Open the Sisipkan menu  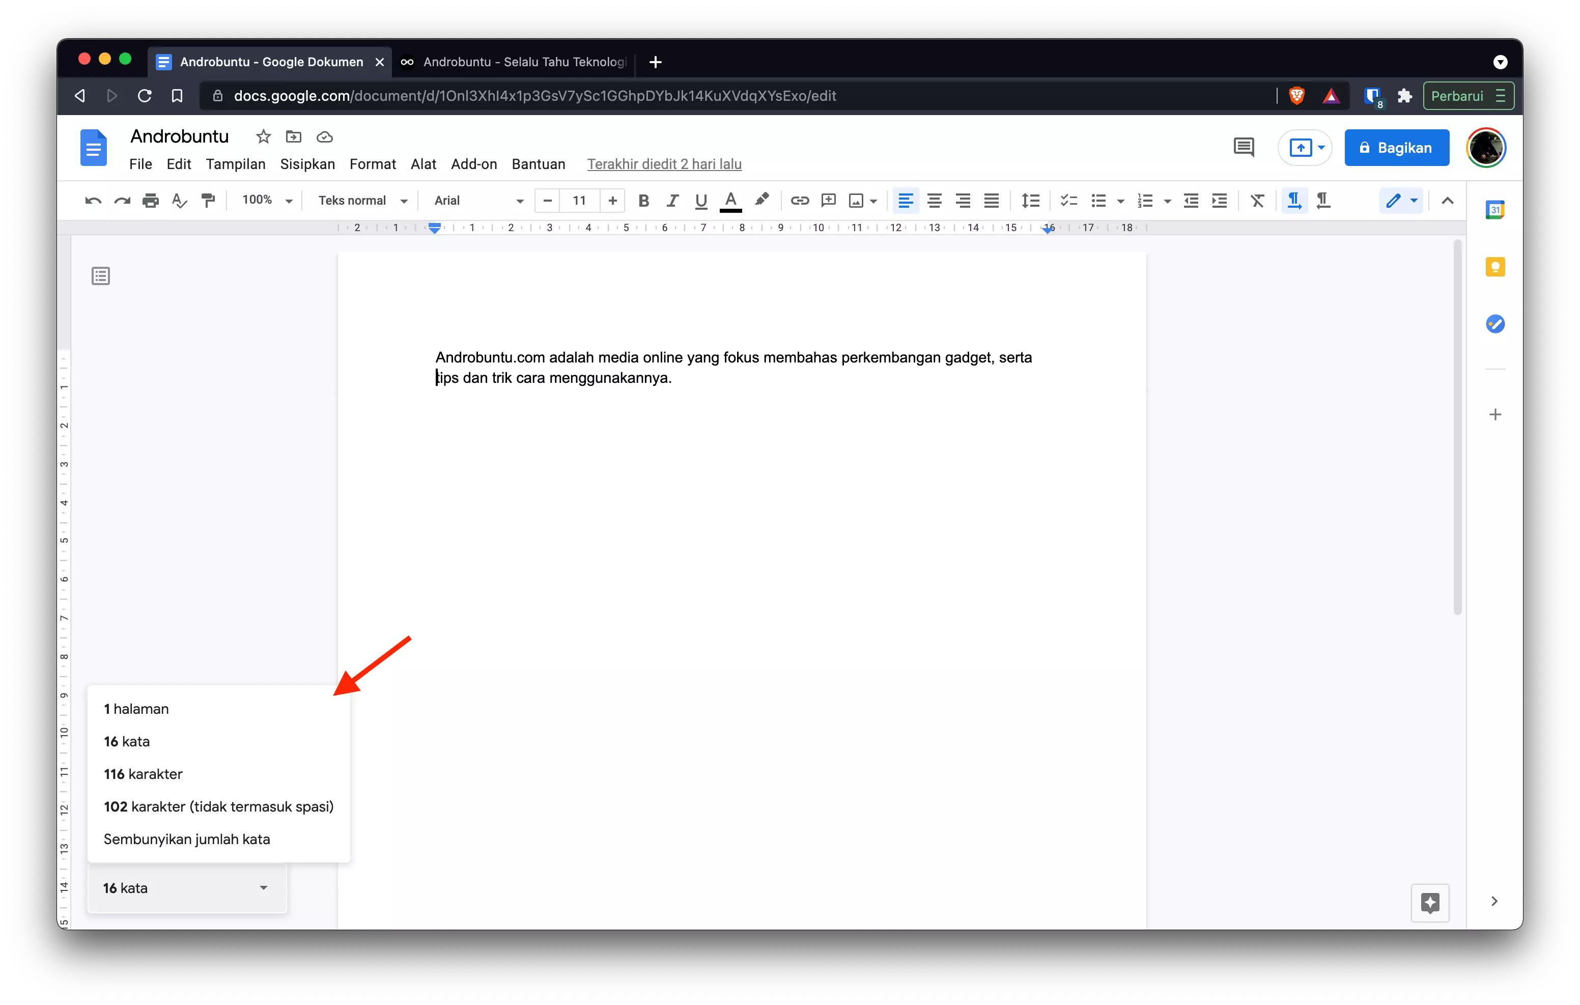[307, 163]
